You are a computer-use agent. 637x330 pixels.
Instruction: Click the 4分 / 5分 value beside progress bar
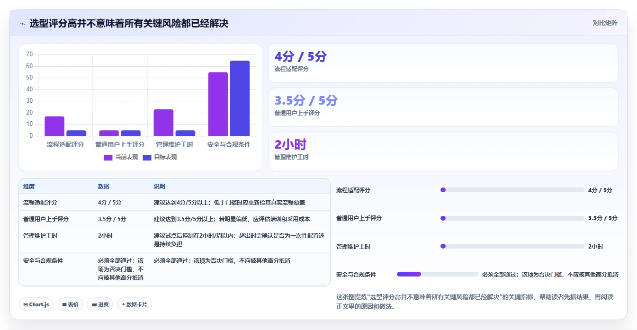[x=600, y=190]
